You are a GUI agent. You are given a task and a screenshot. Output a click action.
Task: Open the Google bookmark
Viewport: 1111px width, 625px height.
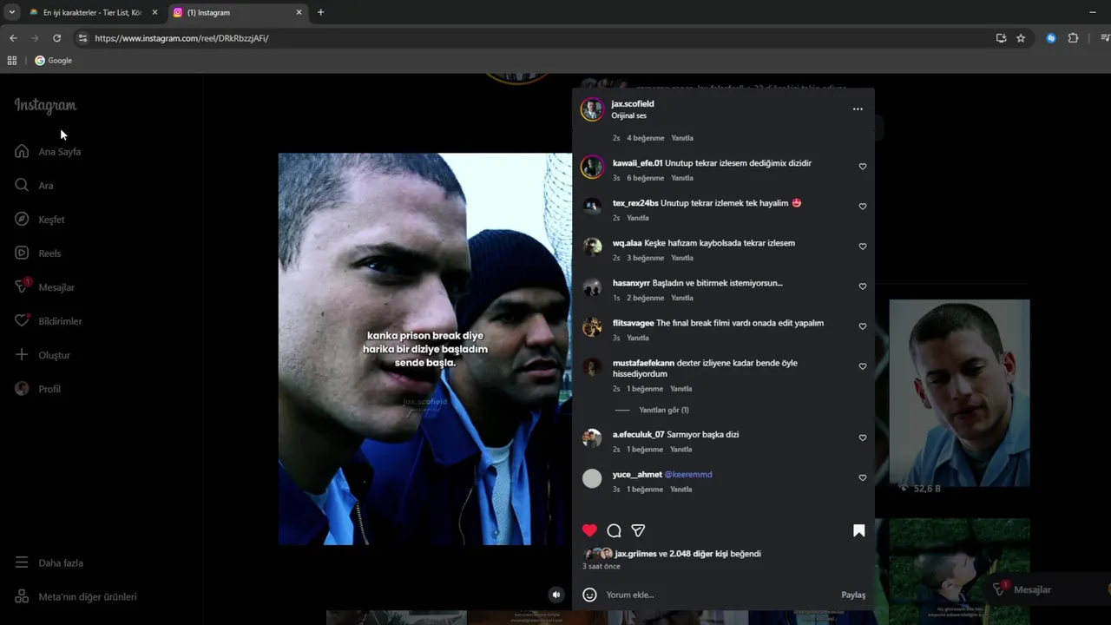tap(54, 61)
